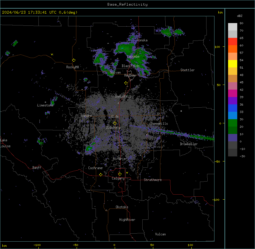Click the 45 value on dBZ scale
This screenshot has height=249, width=255.
click(241, 82)
